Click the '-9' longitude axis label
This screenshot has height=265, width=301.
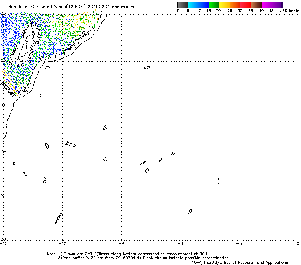[121, 244]
